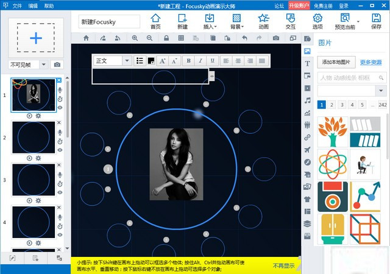The width and height of the screenshot is (390, 274).
Task: Toggle bold formatting in text toolbar
Action: tap(188, 61)
